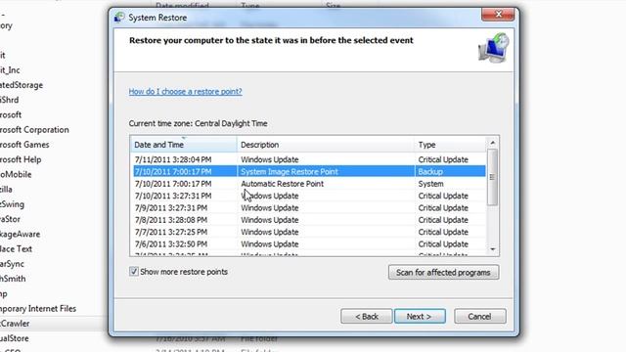Sort by the Description column header
Image resolution: width=626 pixels, height=352 pixels.
(x=326, y=145)
